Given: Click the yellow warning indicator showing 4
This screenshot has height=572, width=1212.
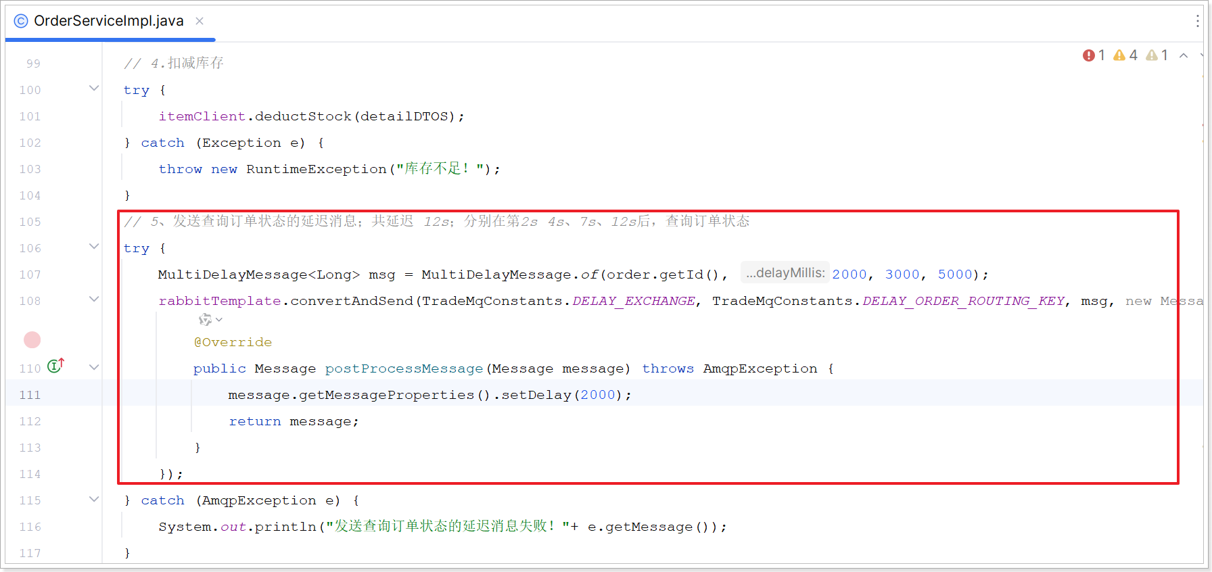Looking at the screenshot, I should pyautogui.click(x=1125, y=55).
